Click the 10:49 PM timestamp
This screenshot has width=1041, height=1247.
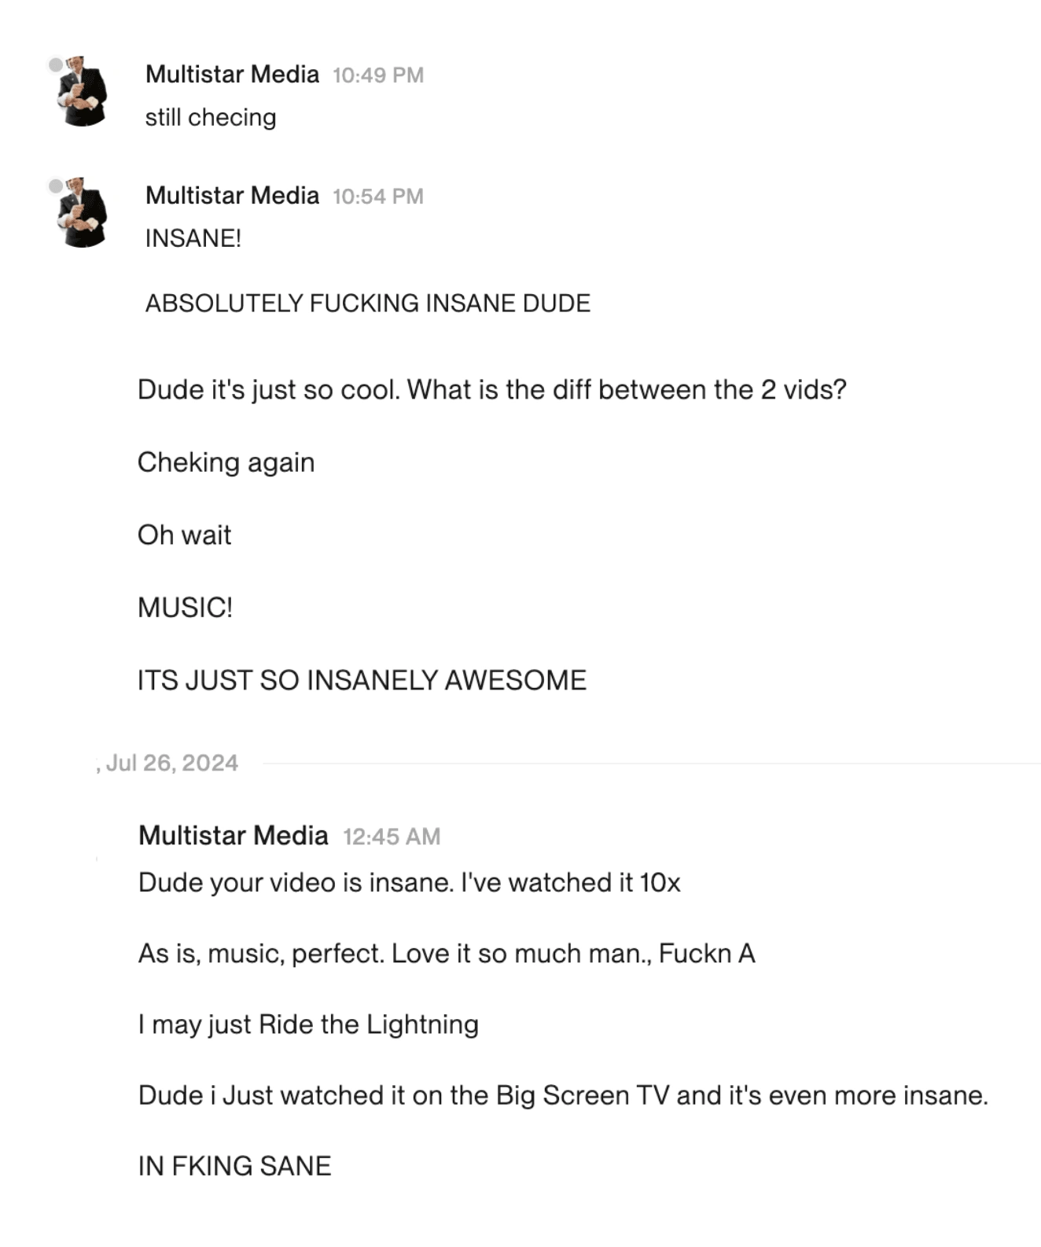click(x=378, y=75)
